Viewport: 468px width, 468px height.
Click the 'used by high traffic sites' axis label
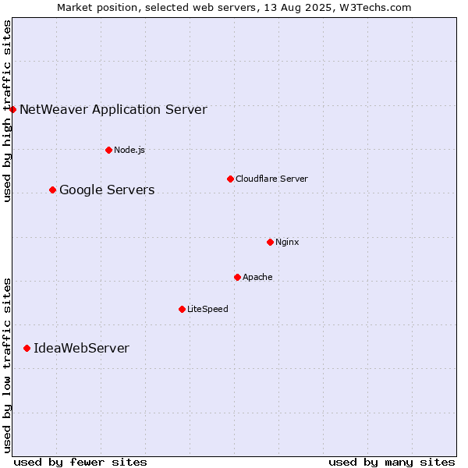7,111
